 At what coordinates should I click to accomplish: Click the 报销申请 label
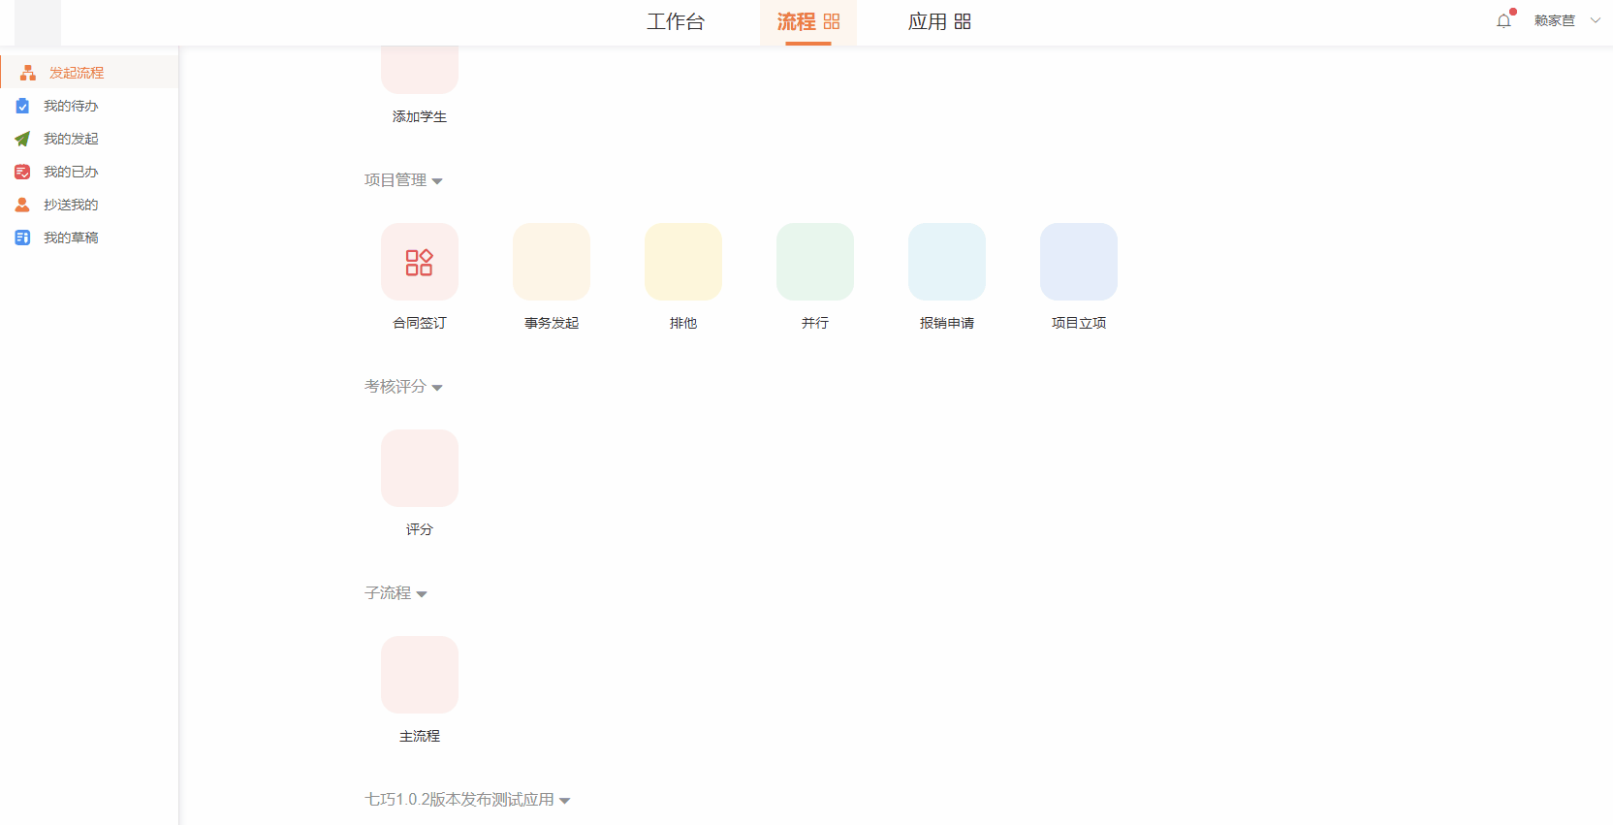point(947,323)
